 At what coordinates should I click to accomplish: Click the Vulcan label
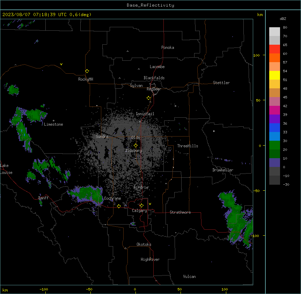point(189,277)
